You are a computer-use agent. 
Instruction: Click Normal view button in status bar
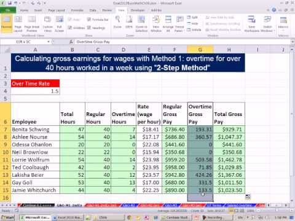pos(232,211)
